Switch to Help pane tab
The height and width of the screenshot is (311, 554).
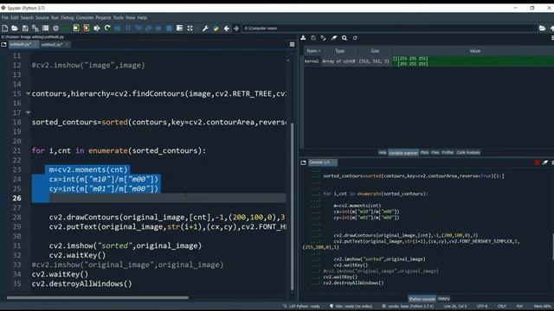point(383,152)
